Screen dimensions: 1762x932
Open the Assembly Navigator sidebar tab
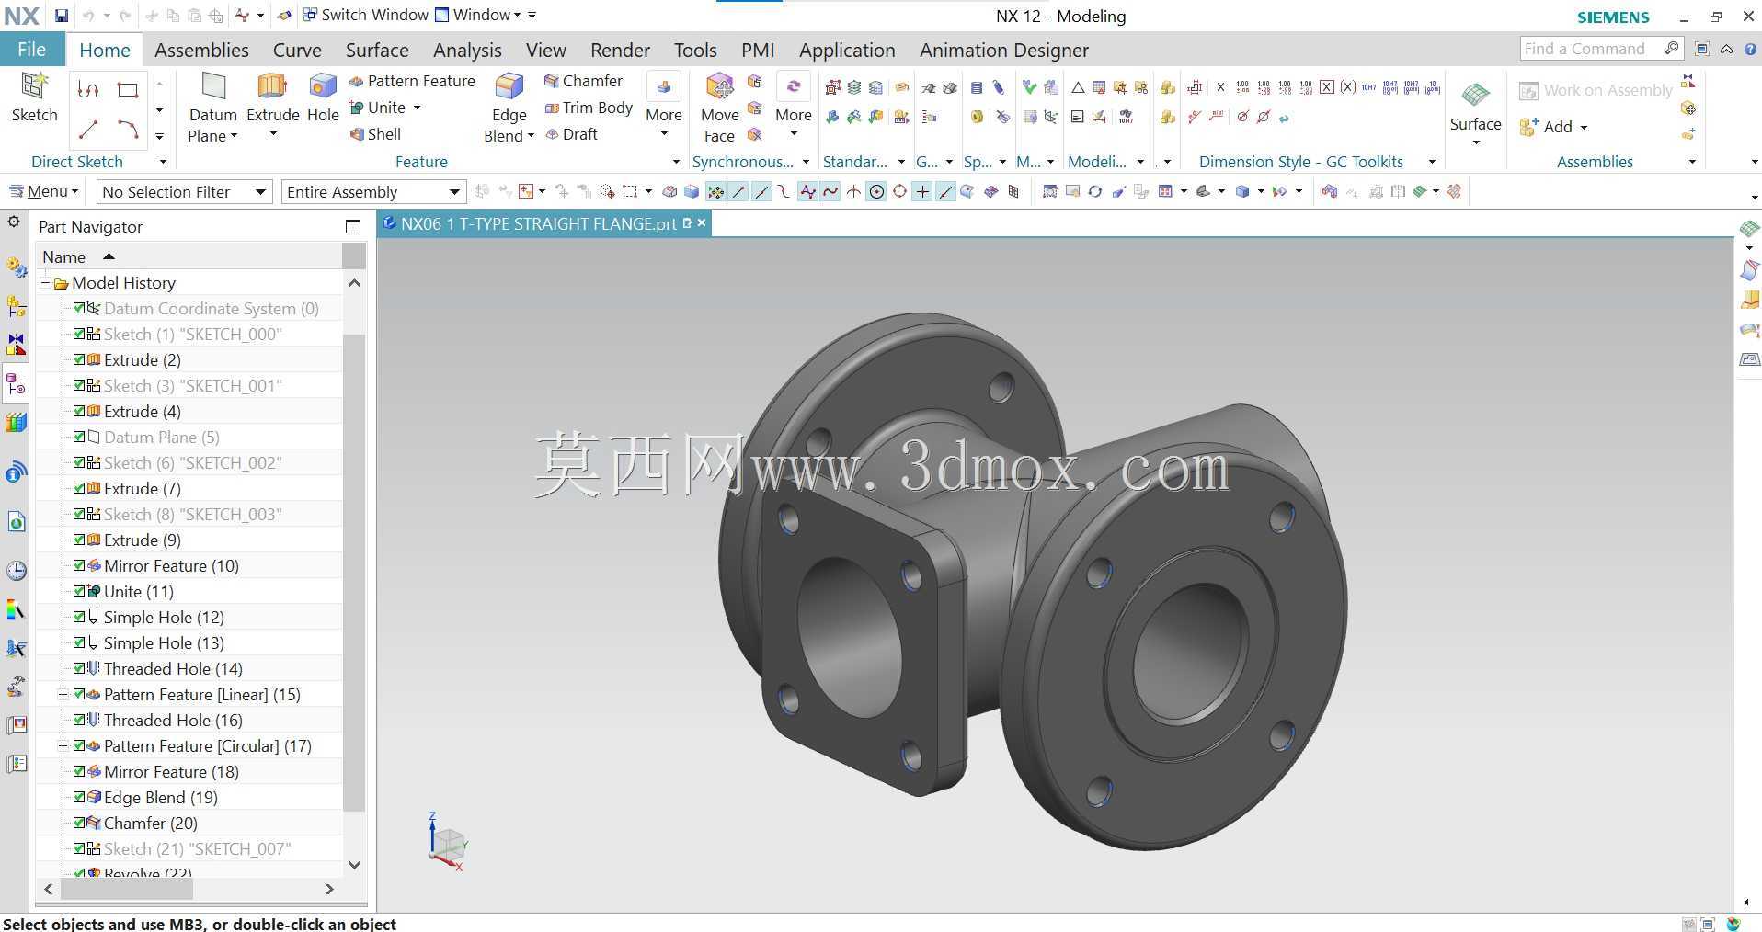17,306
